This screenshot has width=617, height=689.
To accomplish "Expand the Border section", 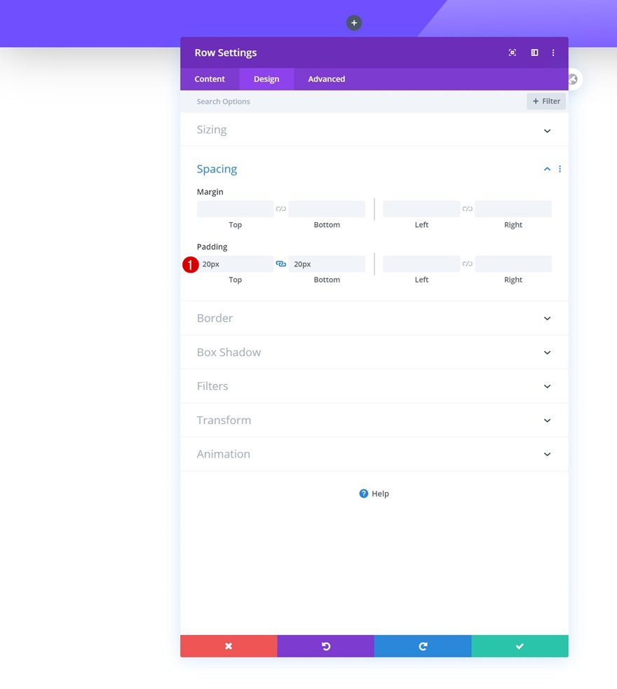I will (x=374, y=318).
